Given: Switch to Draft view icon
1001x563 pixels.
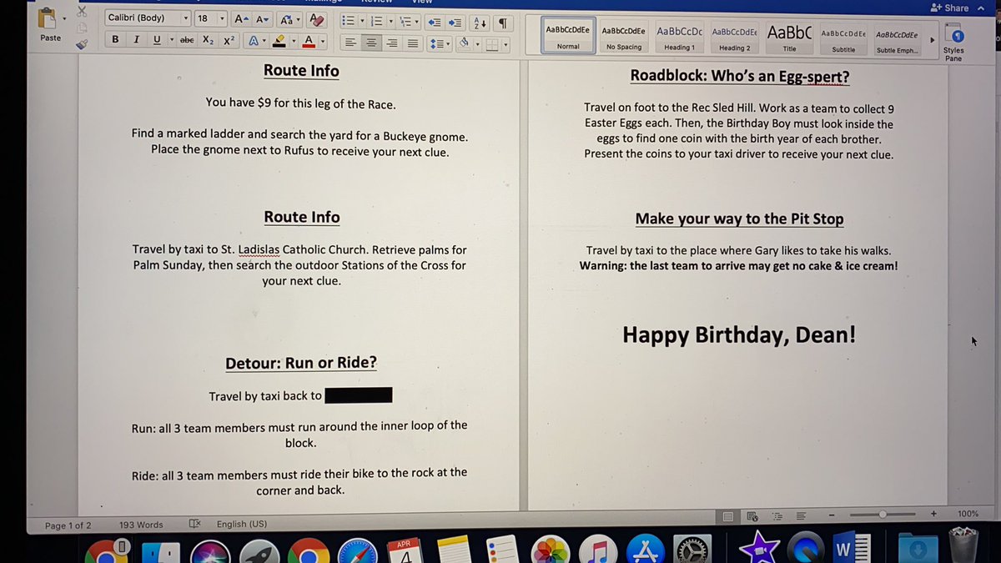Looking at the screenshot, I should (x=800, y=516).
